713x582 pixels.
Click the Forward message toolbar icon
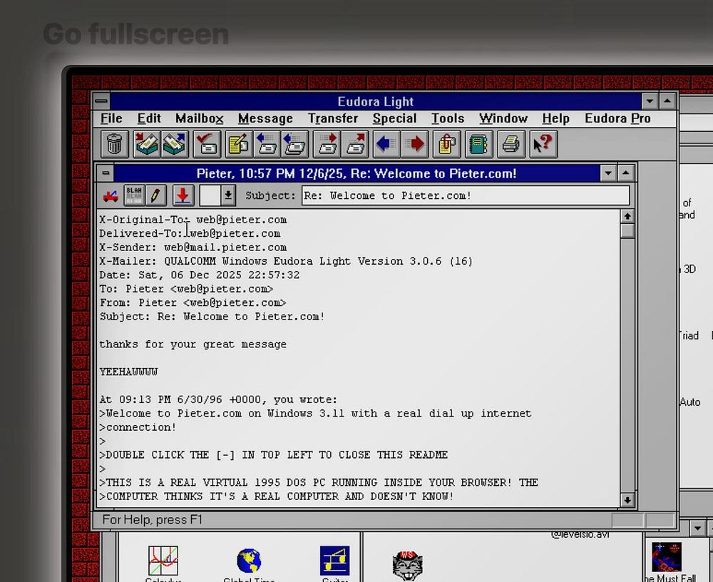pos(327,144)
